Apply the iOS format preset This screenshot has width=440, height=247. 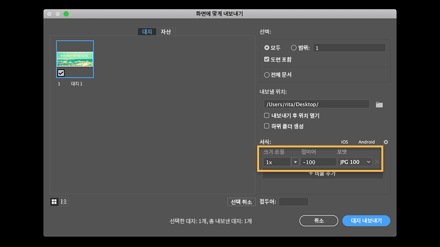click(344, 142)
